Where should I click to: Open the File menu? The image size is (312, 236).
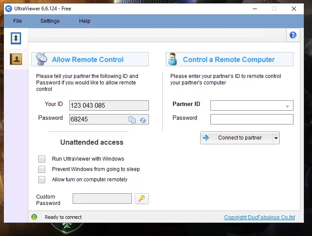(x=18, y=21)
